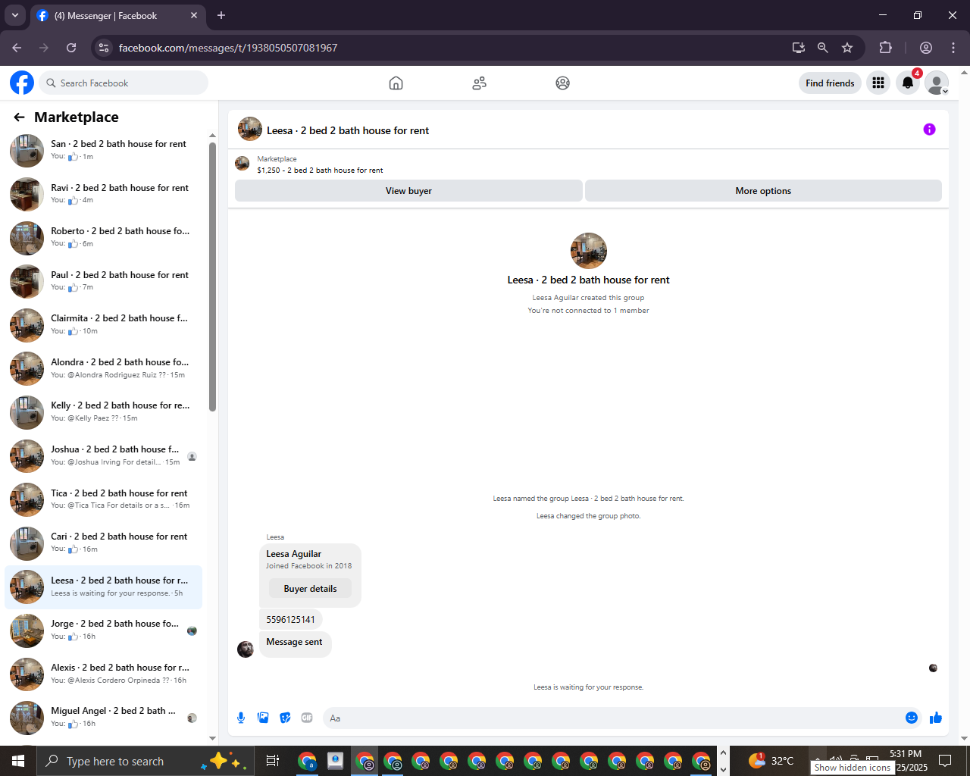Viewport: 970px width, 776px height.
Task: Open the San conversation
Action: tap(104, 151)
